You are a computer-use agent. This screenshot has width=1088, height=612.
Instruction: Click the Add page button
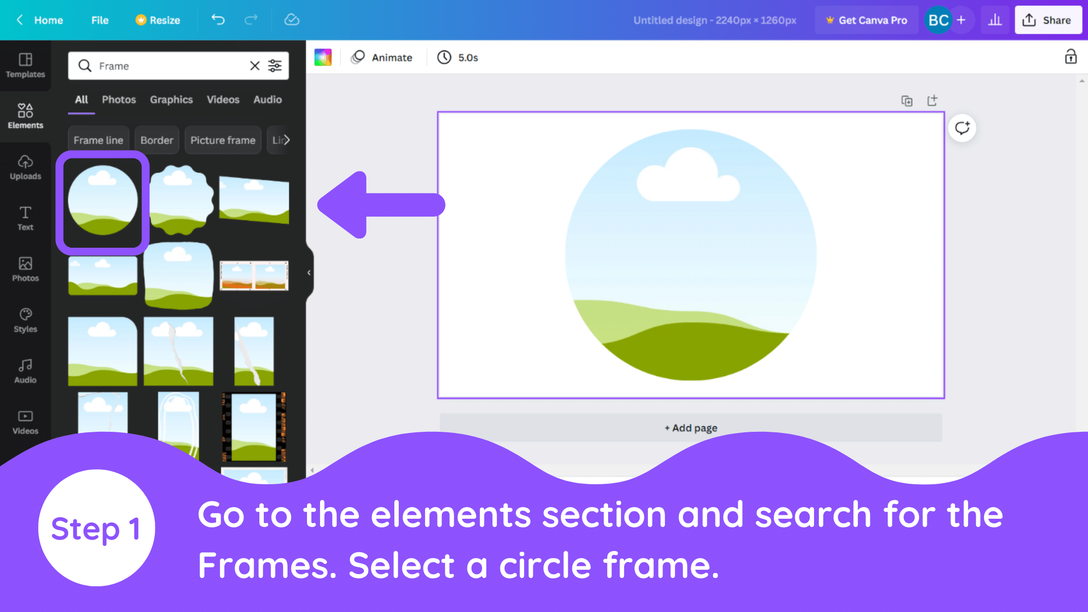(x=691, y=428)
